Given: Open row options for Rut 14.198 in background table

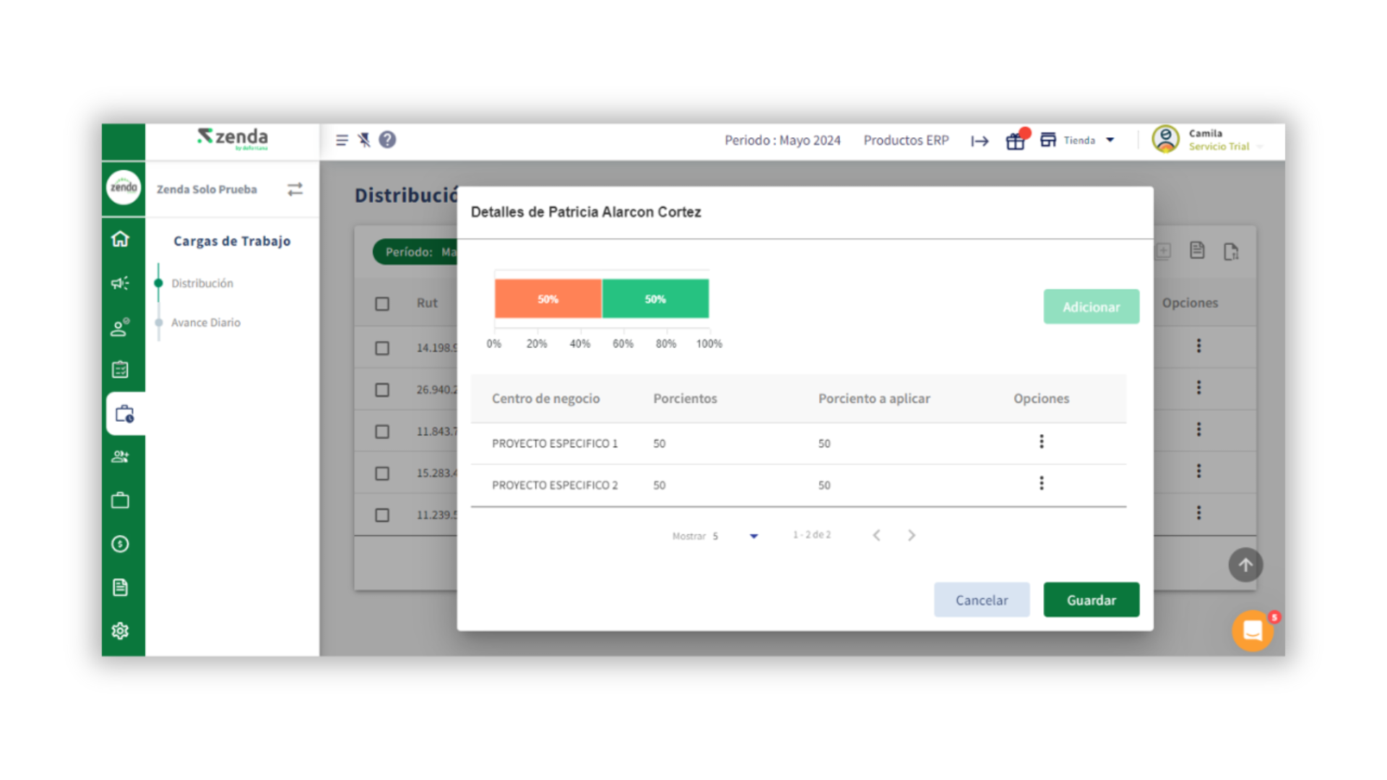Looking at the screenshot, I should [x=1198, y=346].
